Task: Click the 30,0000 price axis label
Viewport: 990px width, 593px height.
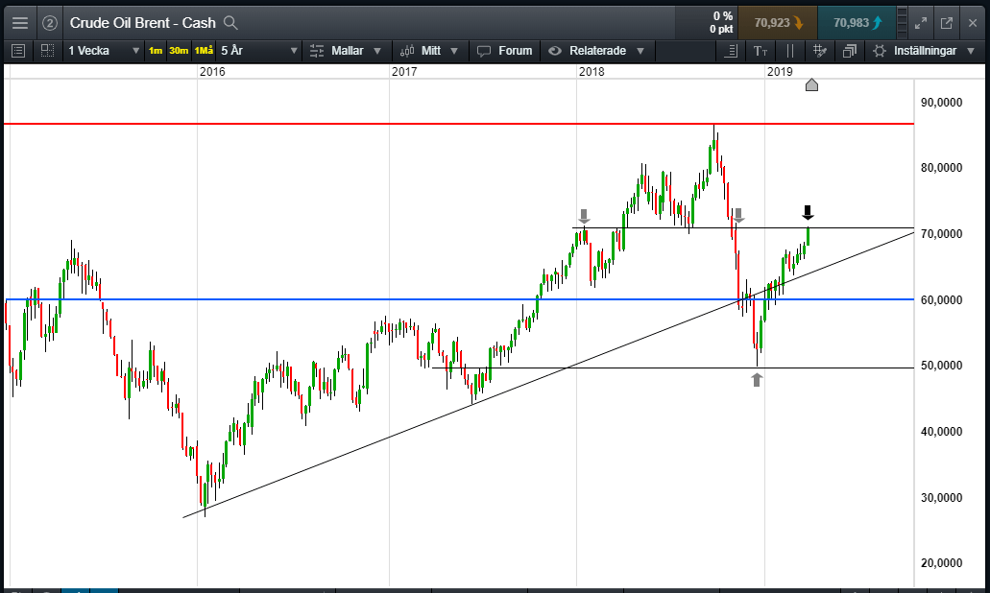Action: coord(941,497)
